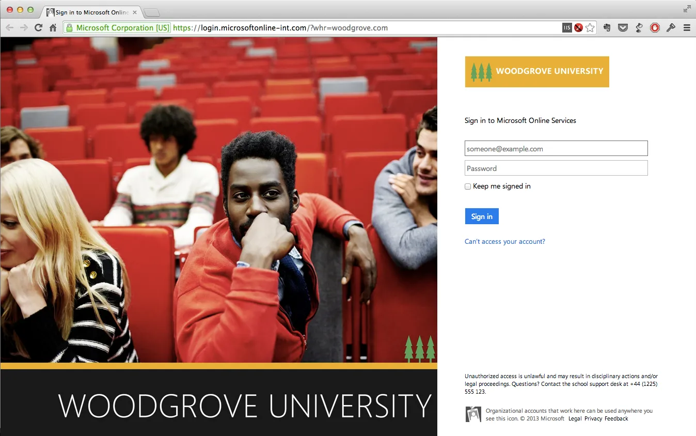Open the Feedback link in footer
696x436 pixels.
point(616,418)
